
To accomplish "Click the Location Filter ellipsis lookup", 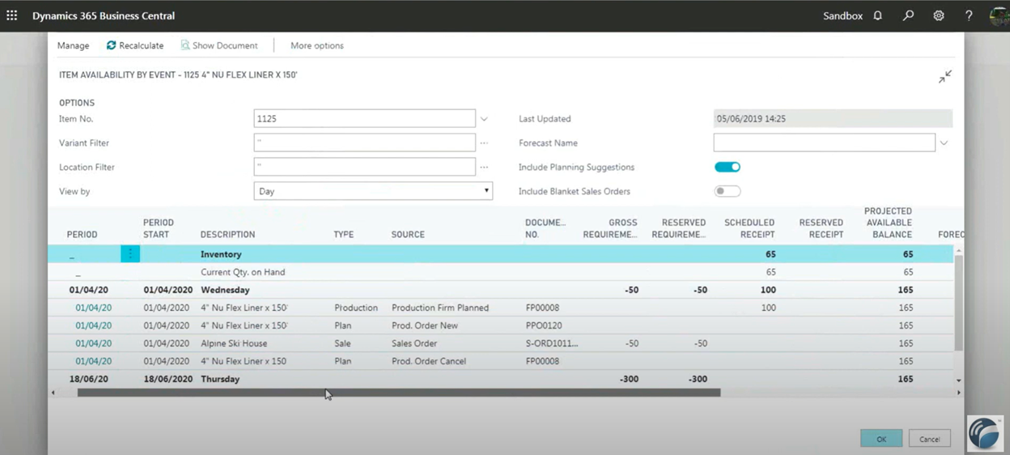I will [484, 168].
